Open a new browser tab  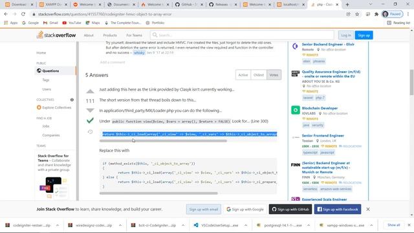[x=347, y=5]
